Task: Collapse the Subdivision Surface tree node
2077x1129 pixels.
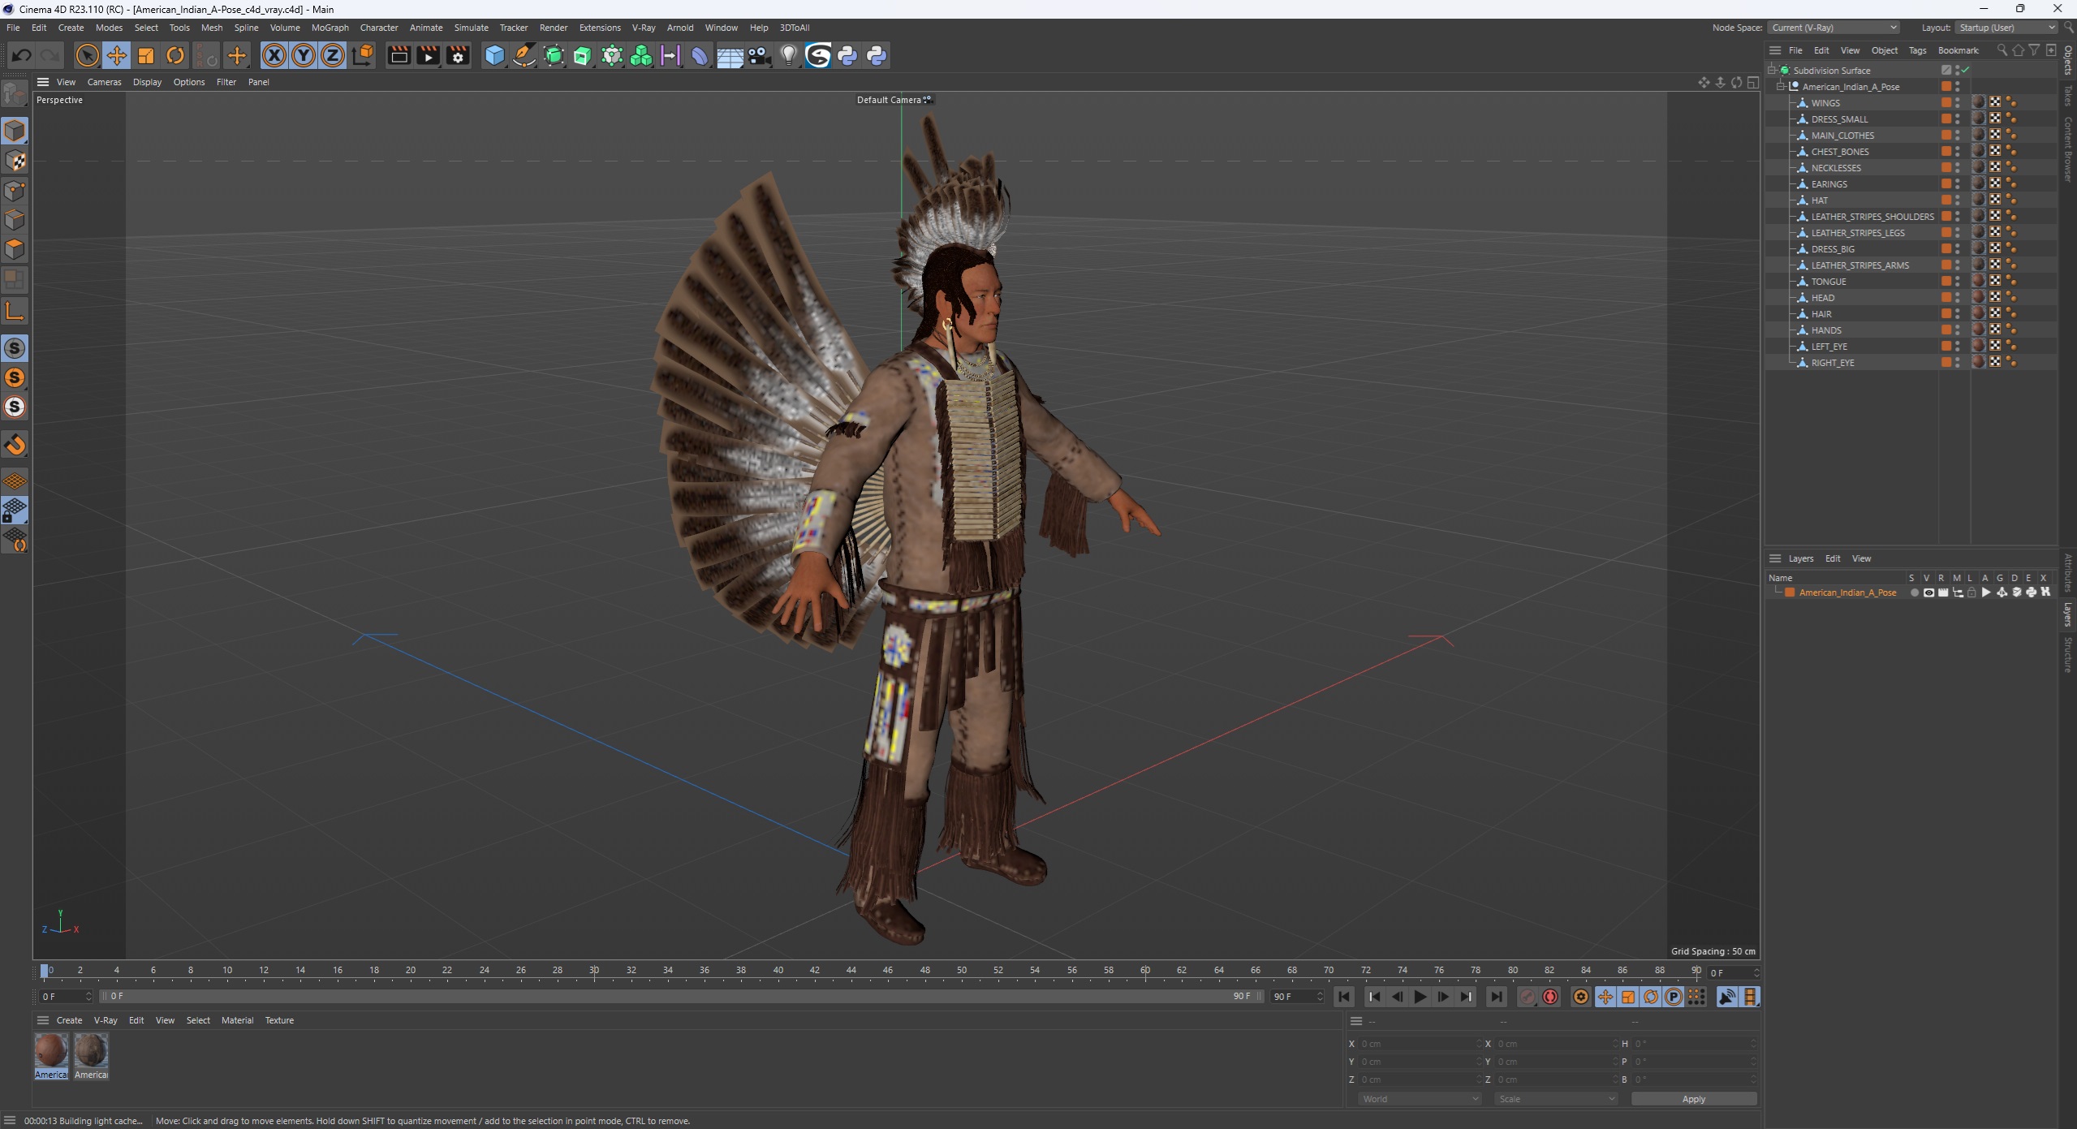Action: 1773,71
